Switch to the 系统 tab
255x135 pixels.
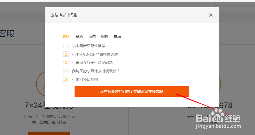[x=79, y=36]
